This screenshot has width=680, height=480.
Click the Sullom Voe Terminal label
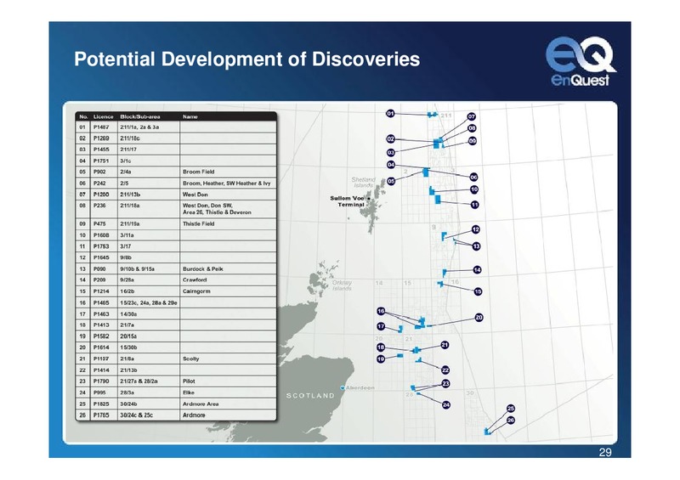tap(348, 201)
